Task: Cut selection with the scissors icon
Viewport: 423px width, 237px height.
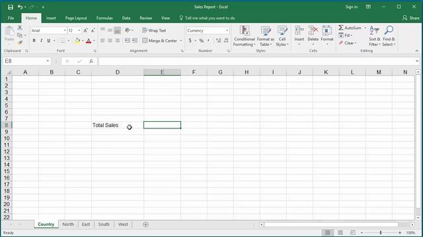Action: point(20,28)
